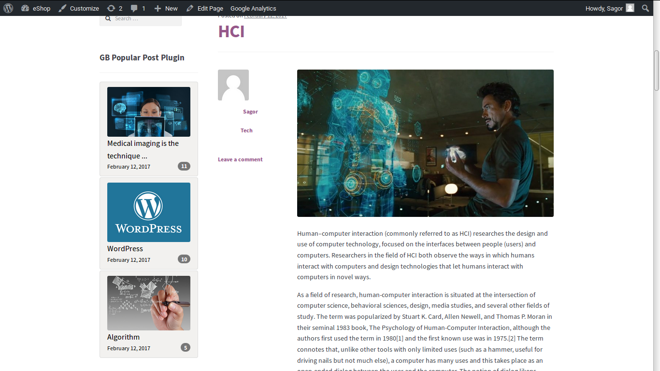The image size is (660, 371).
Task: Open WordPress popular post title
Action: pos(125,249)
